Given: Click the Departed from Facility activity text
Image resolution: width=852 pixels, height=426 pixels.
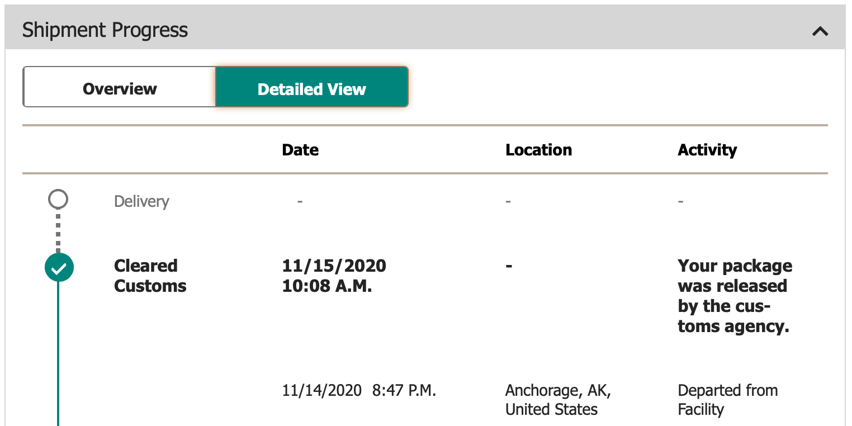Looking at the screenshot, I should click(x=727, y=400).
